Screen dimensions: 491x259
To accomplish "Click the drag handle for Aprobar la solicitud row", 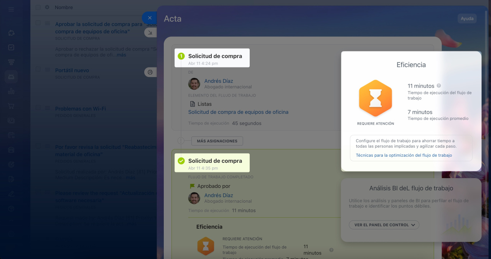I will [x=47, y=24].
